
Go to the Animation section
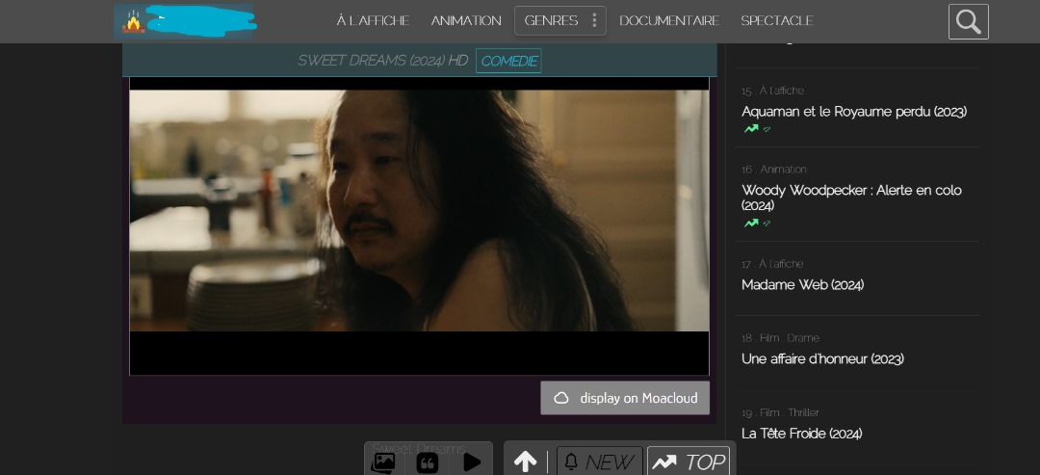tap(466, 20)
